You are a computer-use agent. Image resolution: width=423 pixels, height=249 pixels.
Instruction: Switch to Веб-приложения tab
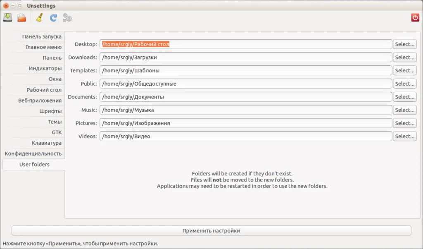coord(38,100)
